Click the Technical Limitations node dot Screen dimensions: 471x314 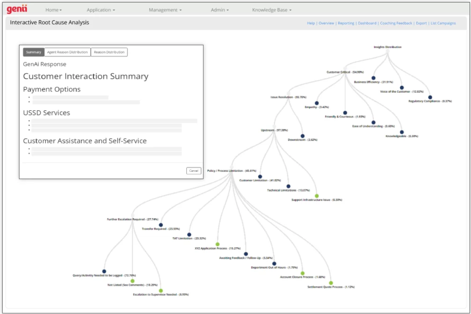pyautogui.click(x=288, y=186)
